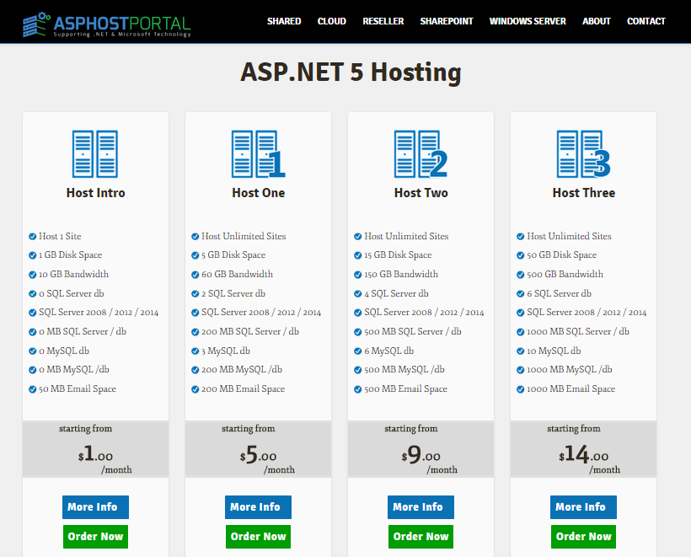
Task: Click the 'Host Intro' plan title
Action: pyautogui.click(x=95, y=193)
